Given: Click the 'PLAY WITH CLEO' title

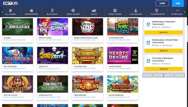Looking at the screenshot, I should point(10,95).
